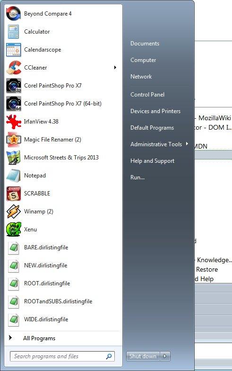Click the Notepad icon
Image resolution: width=232 pixels, height=371 pixels.
(x=13, y=175)
